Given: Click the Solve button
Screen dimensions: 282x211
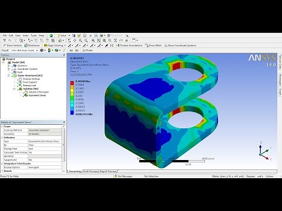Looking at the screenshot, I should [62, 36].
